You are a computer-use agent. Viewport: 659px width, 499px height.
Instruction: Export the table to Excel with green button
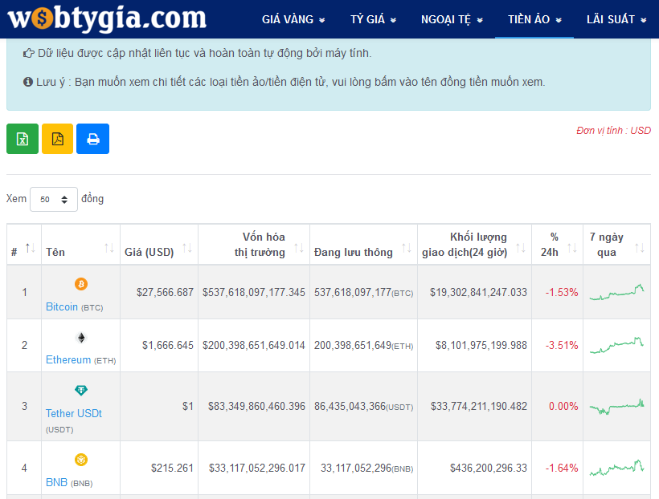pos(23,139)
